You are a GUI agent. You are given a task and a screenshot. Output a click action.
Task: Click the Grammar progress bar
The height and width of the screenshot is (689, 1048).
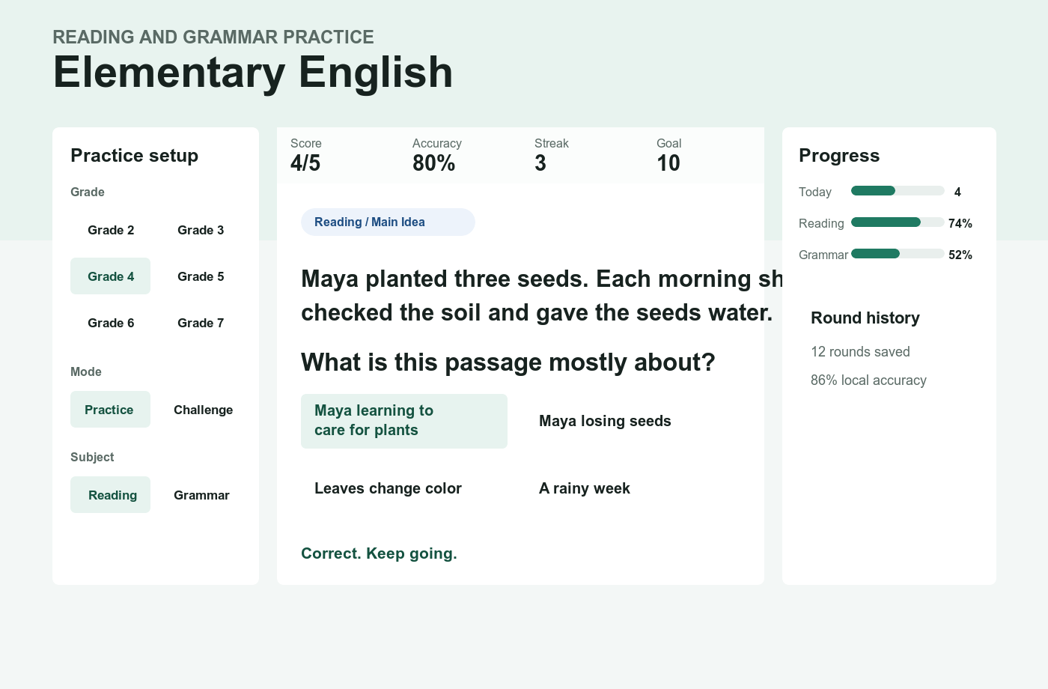pyautogui.click(x=898, y=254)
